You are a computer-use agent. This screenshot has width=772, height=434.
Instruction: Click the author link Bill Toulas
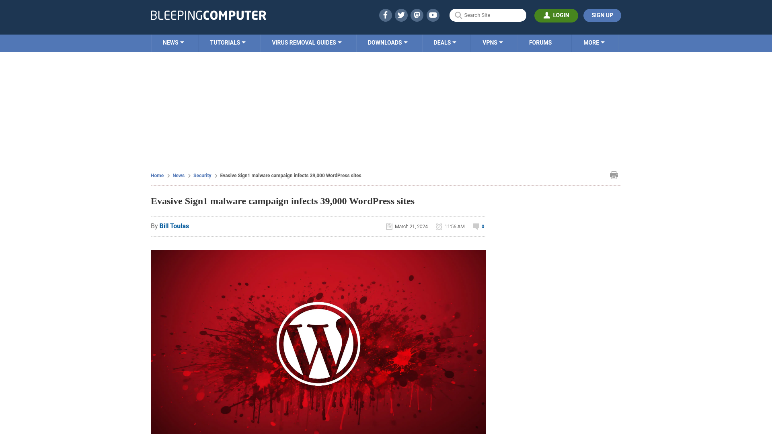click(174, 226)
